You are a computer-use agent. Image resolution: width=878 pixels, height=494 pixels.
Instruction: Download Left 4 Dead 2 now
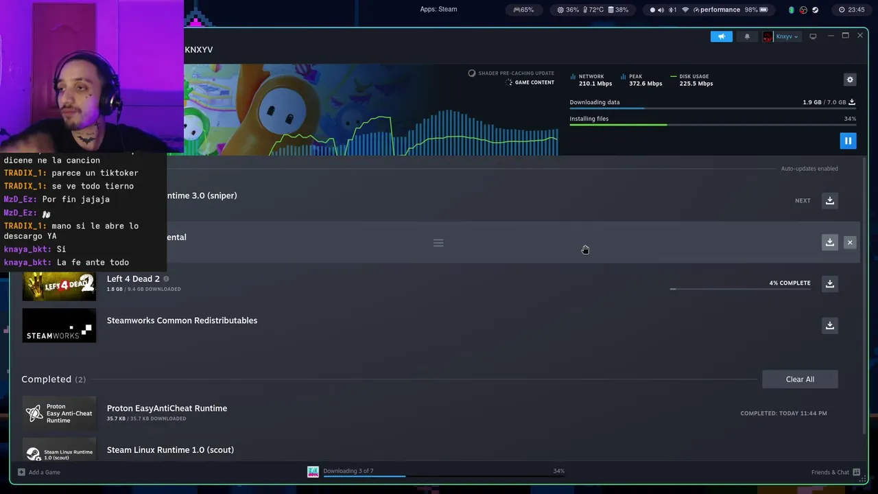pos(830,283)
